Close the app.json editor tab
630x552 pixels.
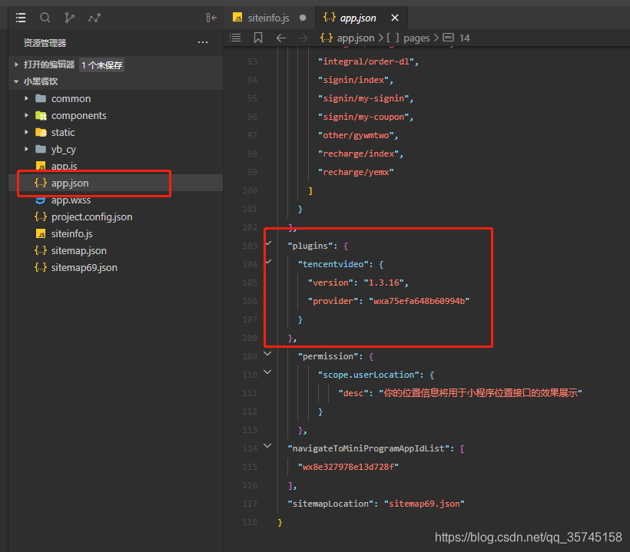click(x=395, y=18)
